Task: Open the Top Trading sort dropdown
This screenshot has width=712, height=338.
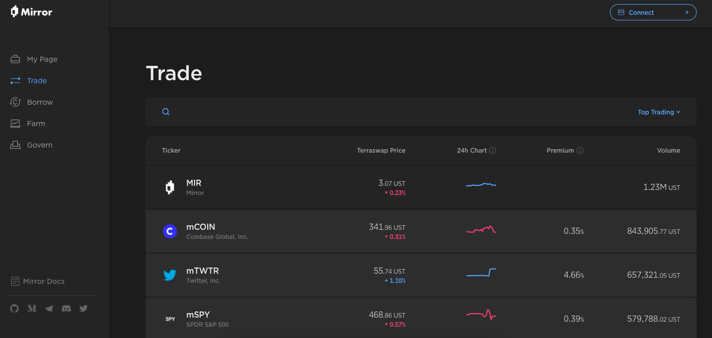Action: (659, 112)
